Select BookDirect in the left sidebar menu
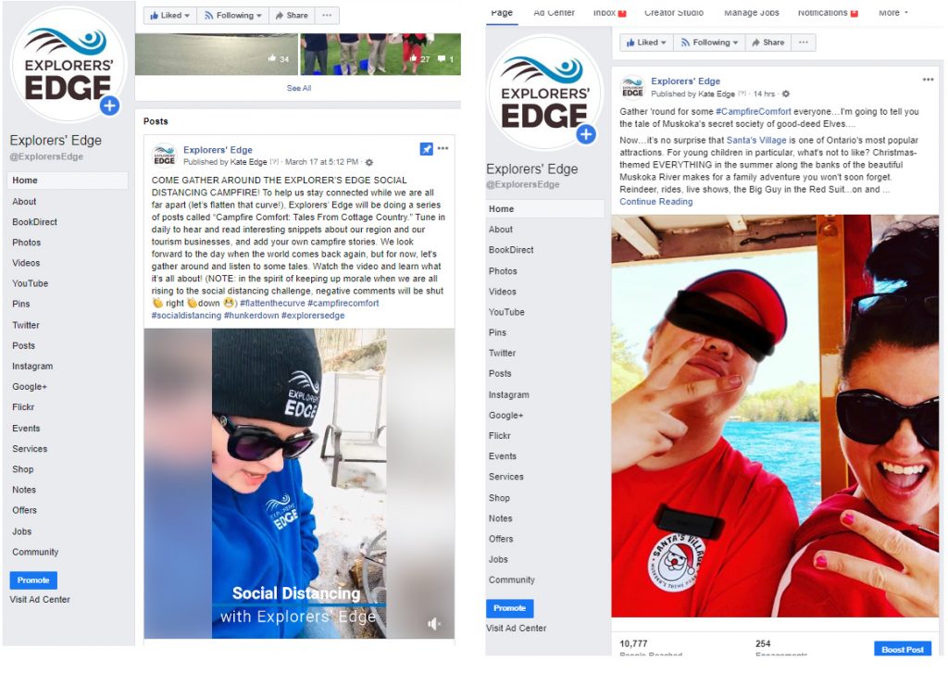Image resolution: width=948 pixels, height=673 pixels. click(34, 222)
